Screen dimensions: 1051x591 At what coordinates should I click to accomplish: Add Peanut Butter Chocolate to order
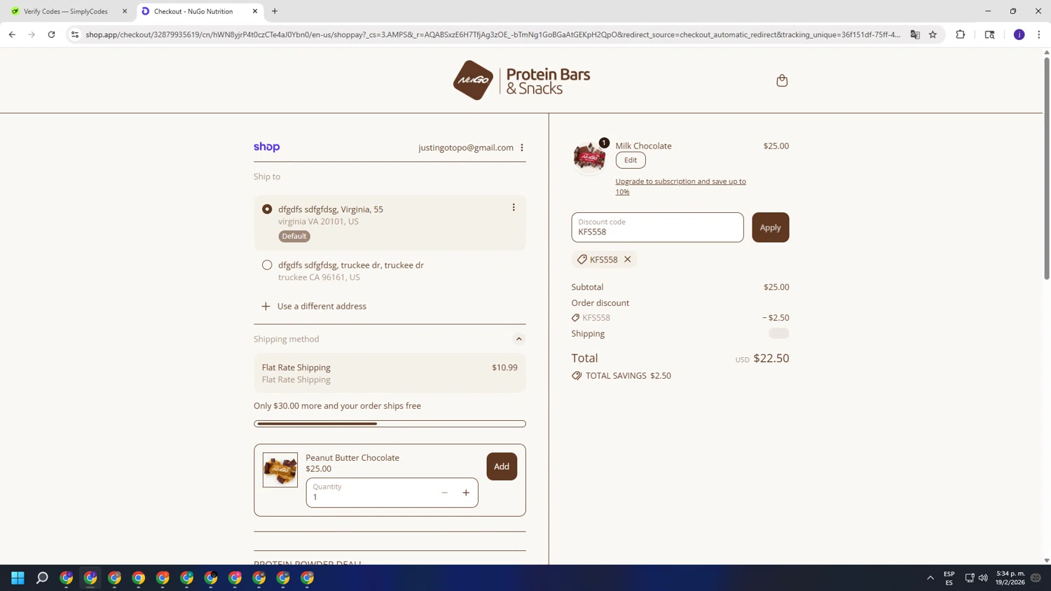click(x=502, y=466)
